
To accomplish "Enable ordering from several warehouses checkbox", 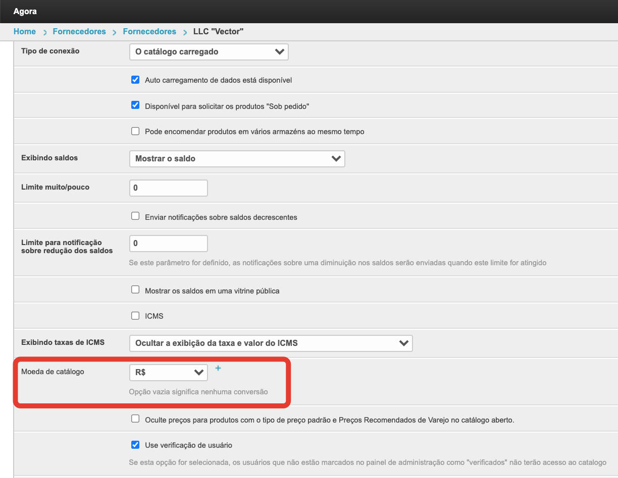I will tap(135, 131).
